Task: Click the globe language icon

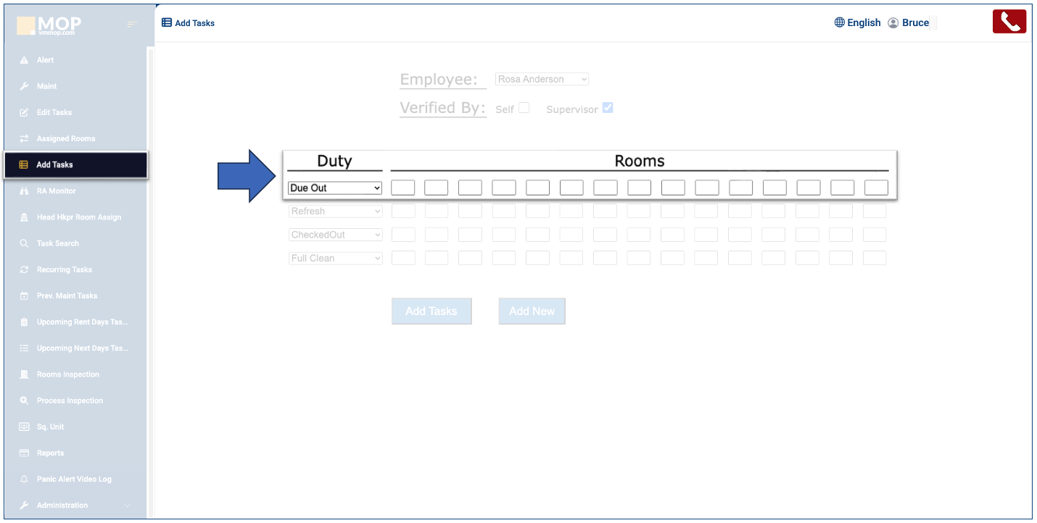Action: click(x=840, y=22)
